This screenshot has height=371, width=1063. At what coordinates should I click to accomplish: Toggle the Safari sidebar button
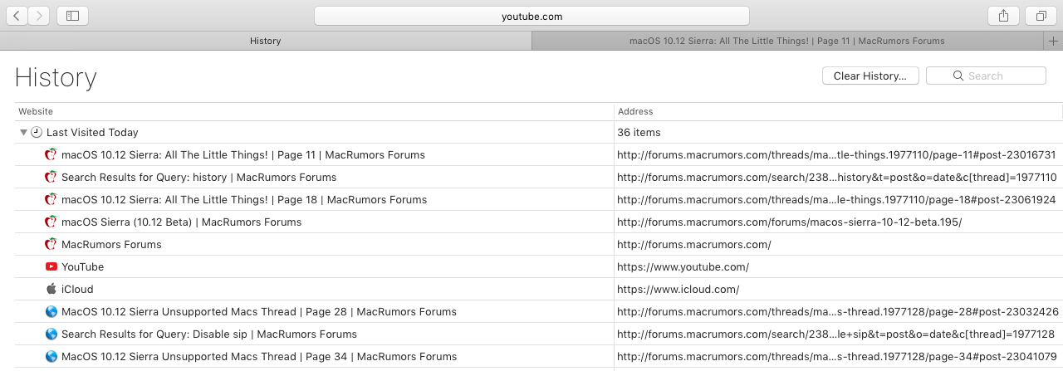pos(73,16)
